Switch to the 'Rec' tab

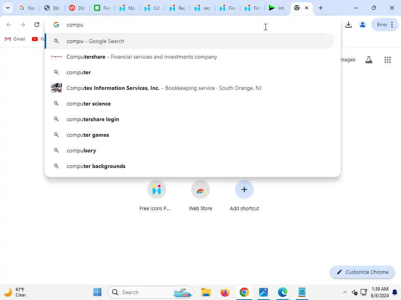coord(177,8)
